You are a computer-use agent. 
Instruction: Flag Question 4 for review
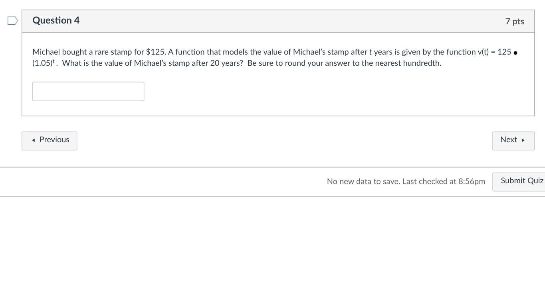(x=12, y=21)
